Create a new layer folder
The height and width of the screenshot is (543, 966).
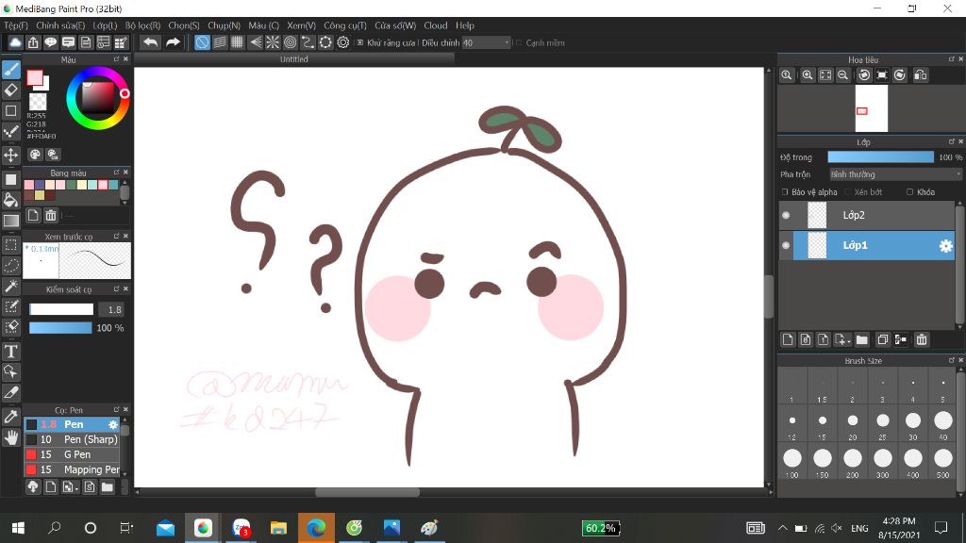click(x=862, y=339)
